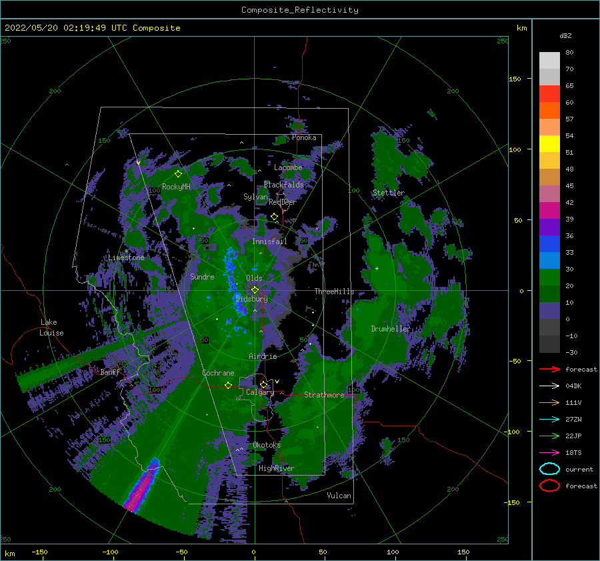600x561 pixels.
Task: Click the white 04DK arrow icon
Action: (549, 386)
